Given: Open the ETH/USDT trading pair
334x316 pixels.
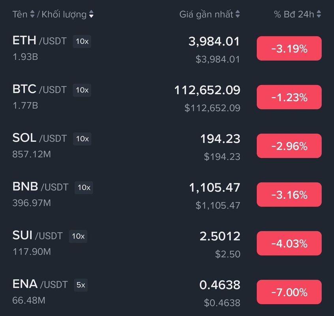Looking at the screenshot, I should point(39,41).
